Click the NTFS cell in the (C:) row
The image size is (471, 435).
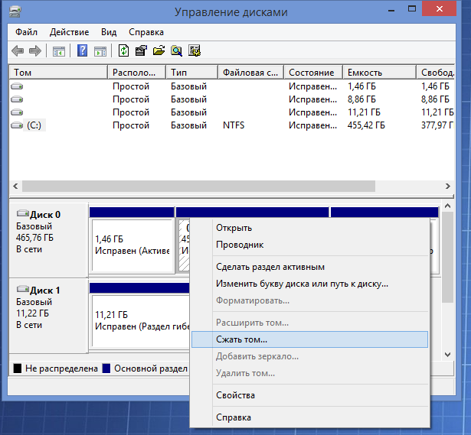pyautogui.click(x=234, y=125)
